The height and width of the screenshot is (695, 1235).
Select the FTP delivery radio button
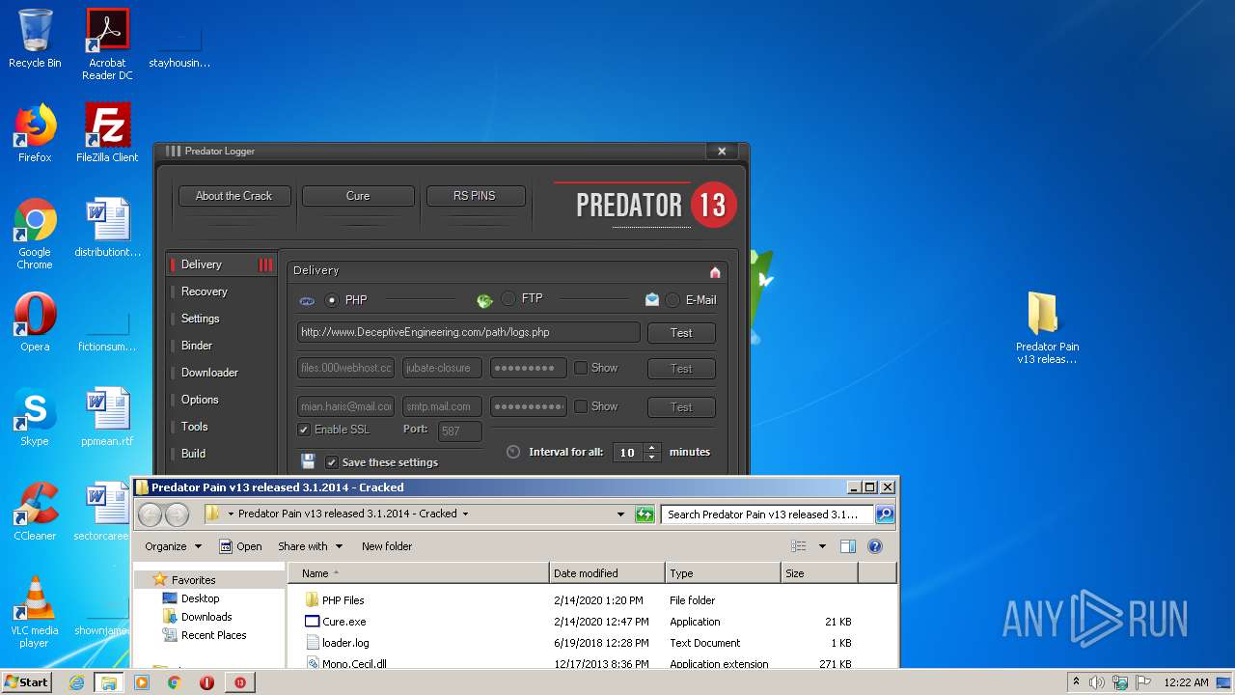[508, 299]
